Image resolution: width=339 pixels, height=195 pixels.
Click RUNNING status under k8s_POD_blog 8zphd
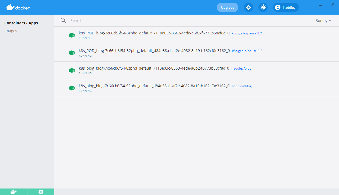[x=85, y=38]
